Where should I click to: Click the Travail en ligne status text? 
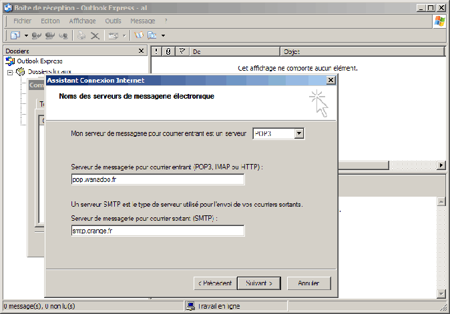[219, 306]
